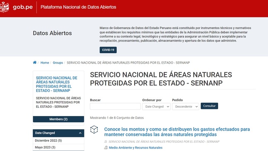Filter by Diciembre 2022 (5)
The image size is (268, 151).
click(48, 141)
